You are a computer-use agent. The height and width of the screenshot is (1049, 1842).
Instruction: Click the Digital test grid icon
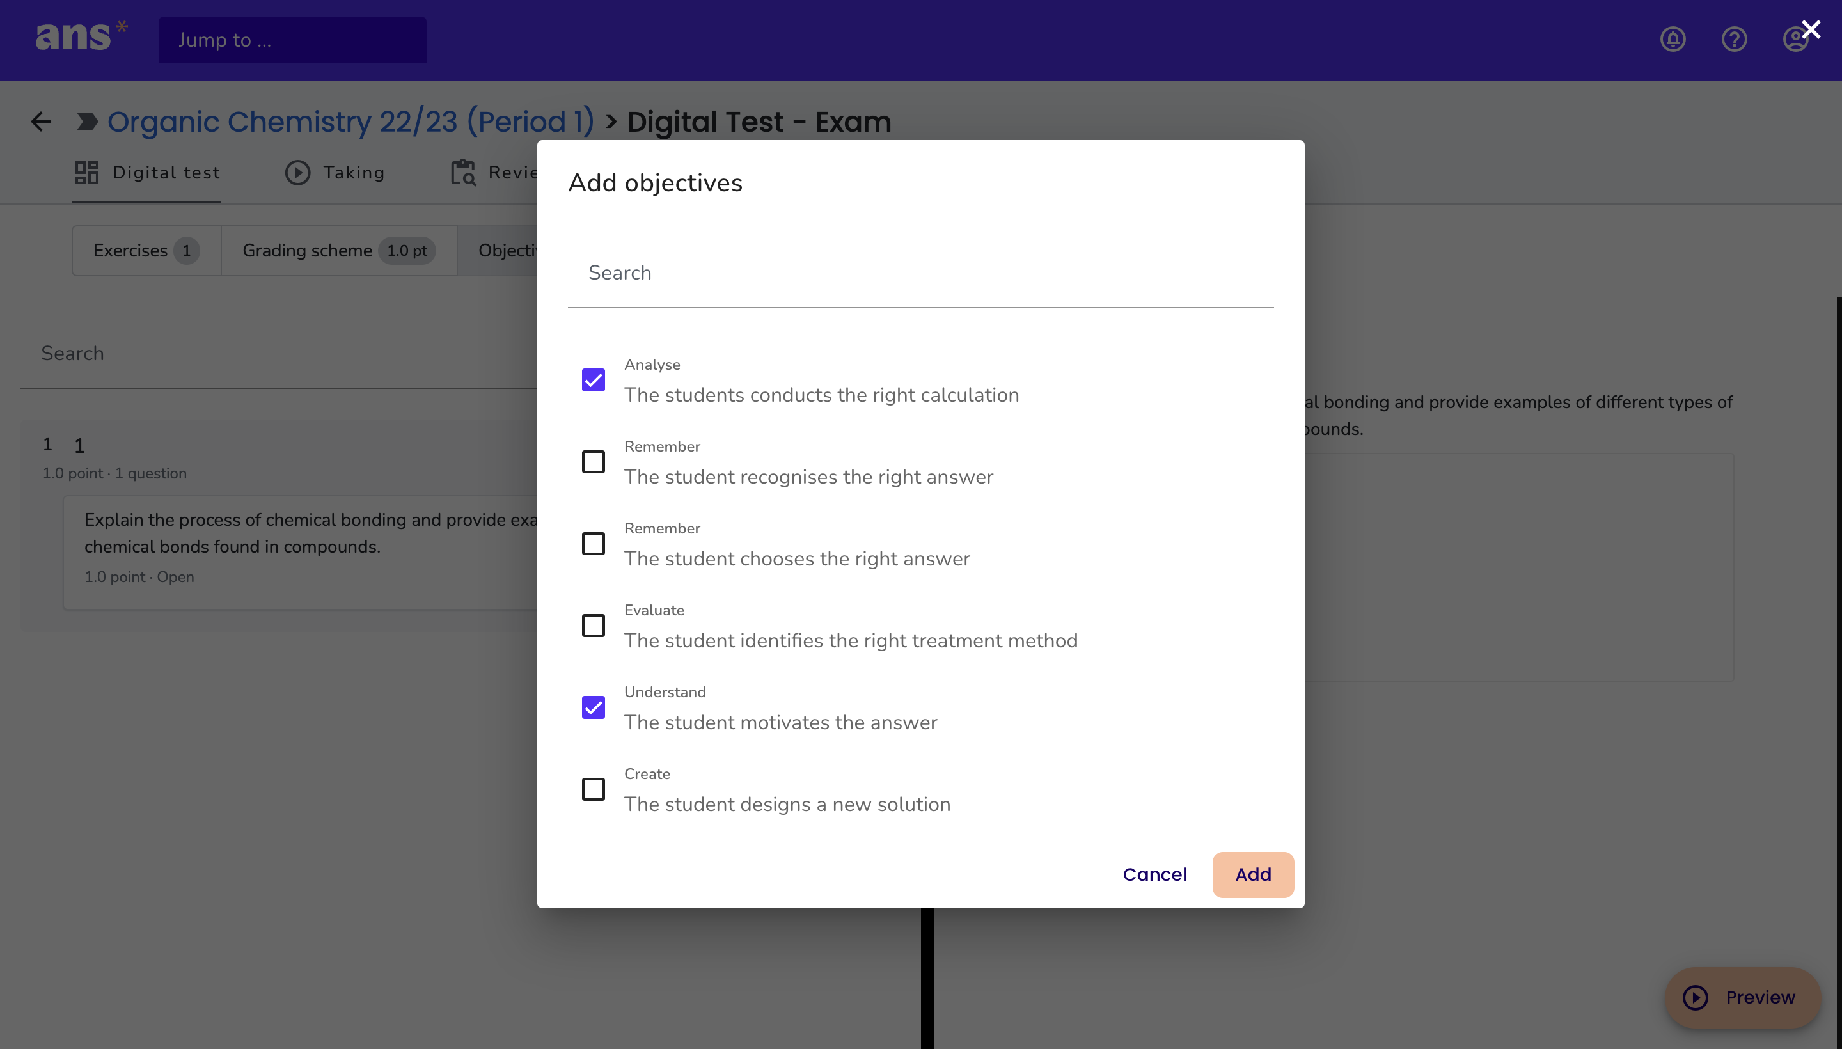click(x=87, y=173)
